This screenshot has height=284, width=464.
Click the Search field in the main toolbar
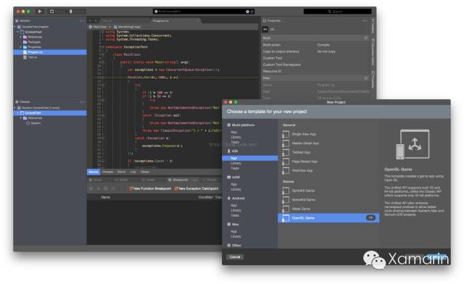pos(337,12)
